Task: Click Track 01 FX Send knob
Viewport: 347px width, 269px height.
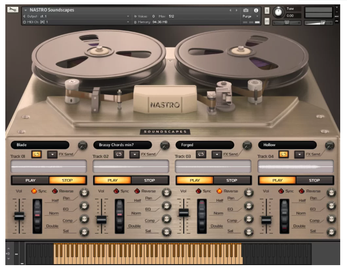Action: coord(82,146)
